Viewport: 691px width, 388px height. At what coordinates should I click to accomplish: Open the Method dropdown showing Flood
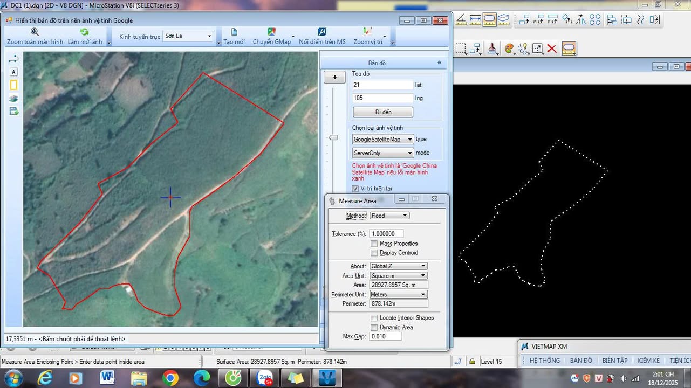[x=389, y=216]
